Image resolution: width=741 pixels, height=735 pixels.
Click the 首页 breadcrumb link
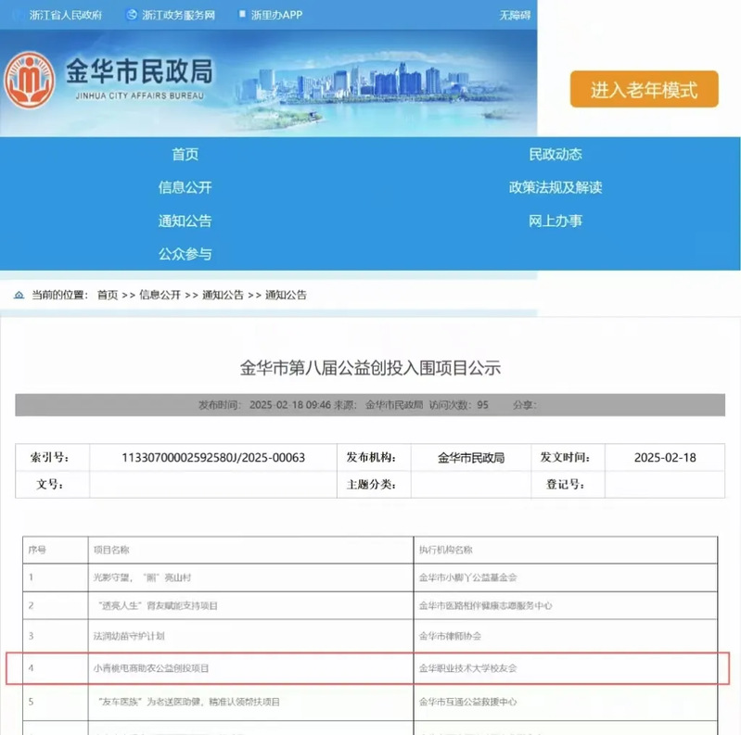pyautogui.click(x=108, y=295)
